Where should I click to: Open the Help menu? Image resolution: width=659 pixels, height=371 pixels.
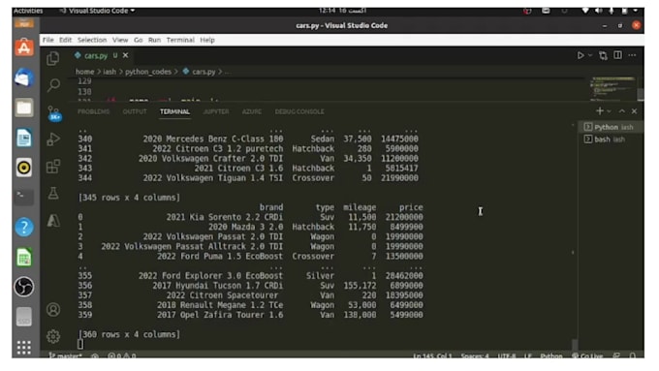[x=207, y=40]
